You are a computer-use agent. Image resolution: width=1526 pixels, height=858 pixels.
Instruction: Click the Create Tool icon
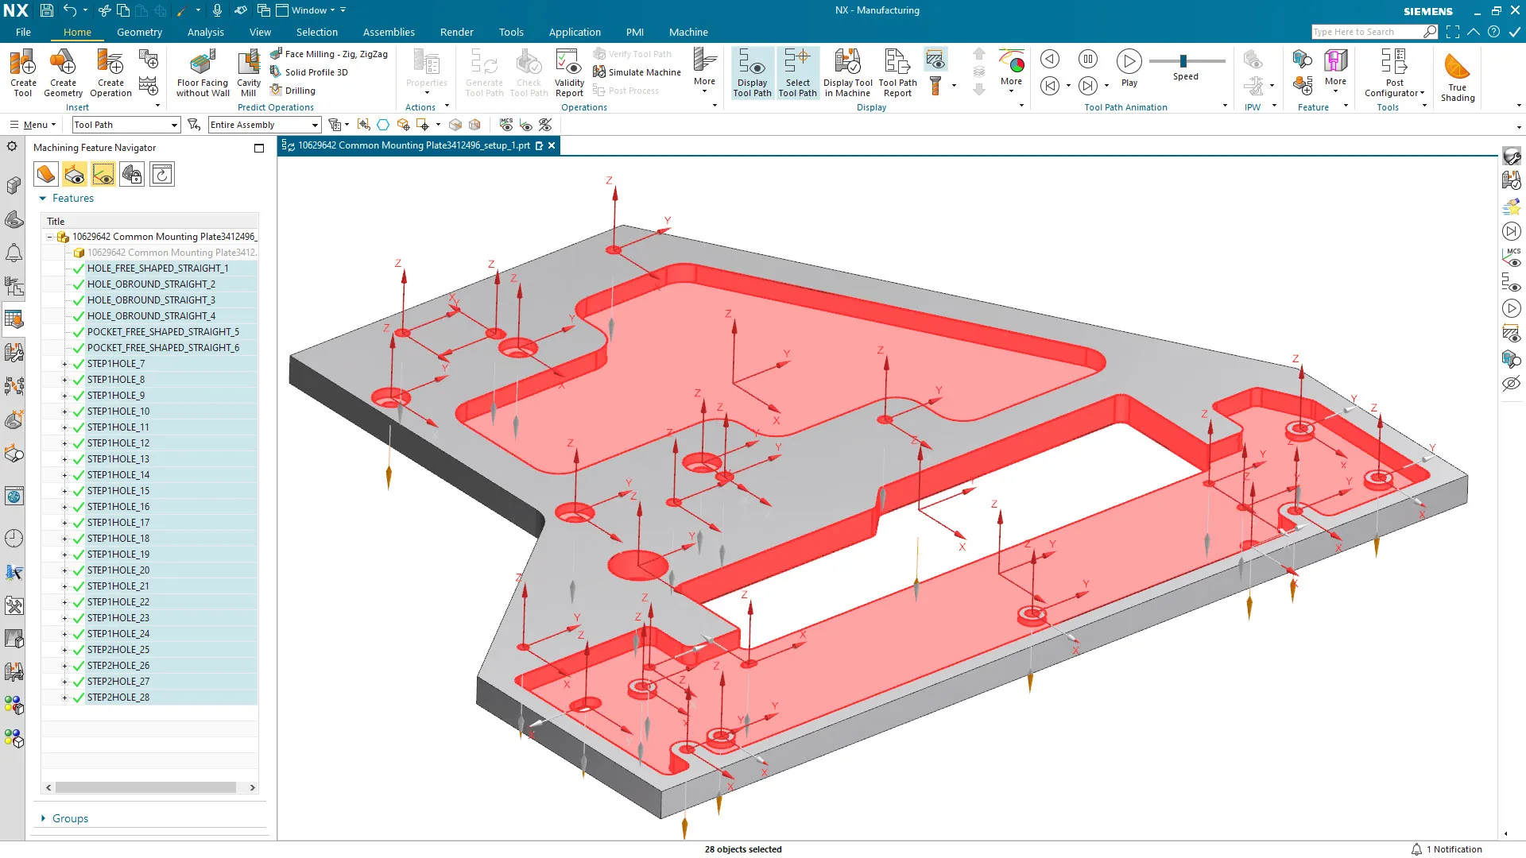click(x=23, y=63)
